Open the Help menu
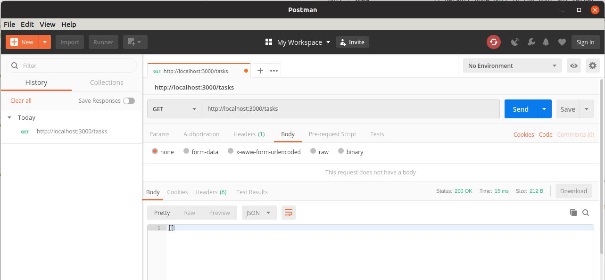This screenshot has width=605, height=280. coord(69,24)
